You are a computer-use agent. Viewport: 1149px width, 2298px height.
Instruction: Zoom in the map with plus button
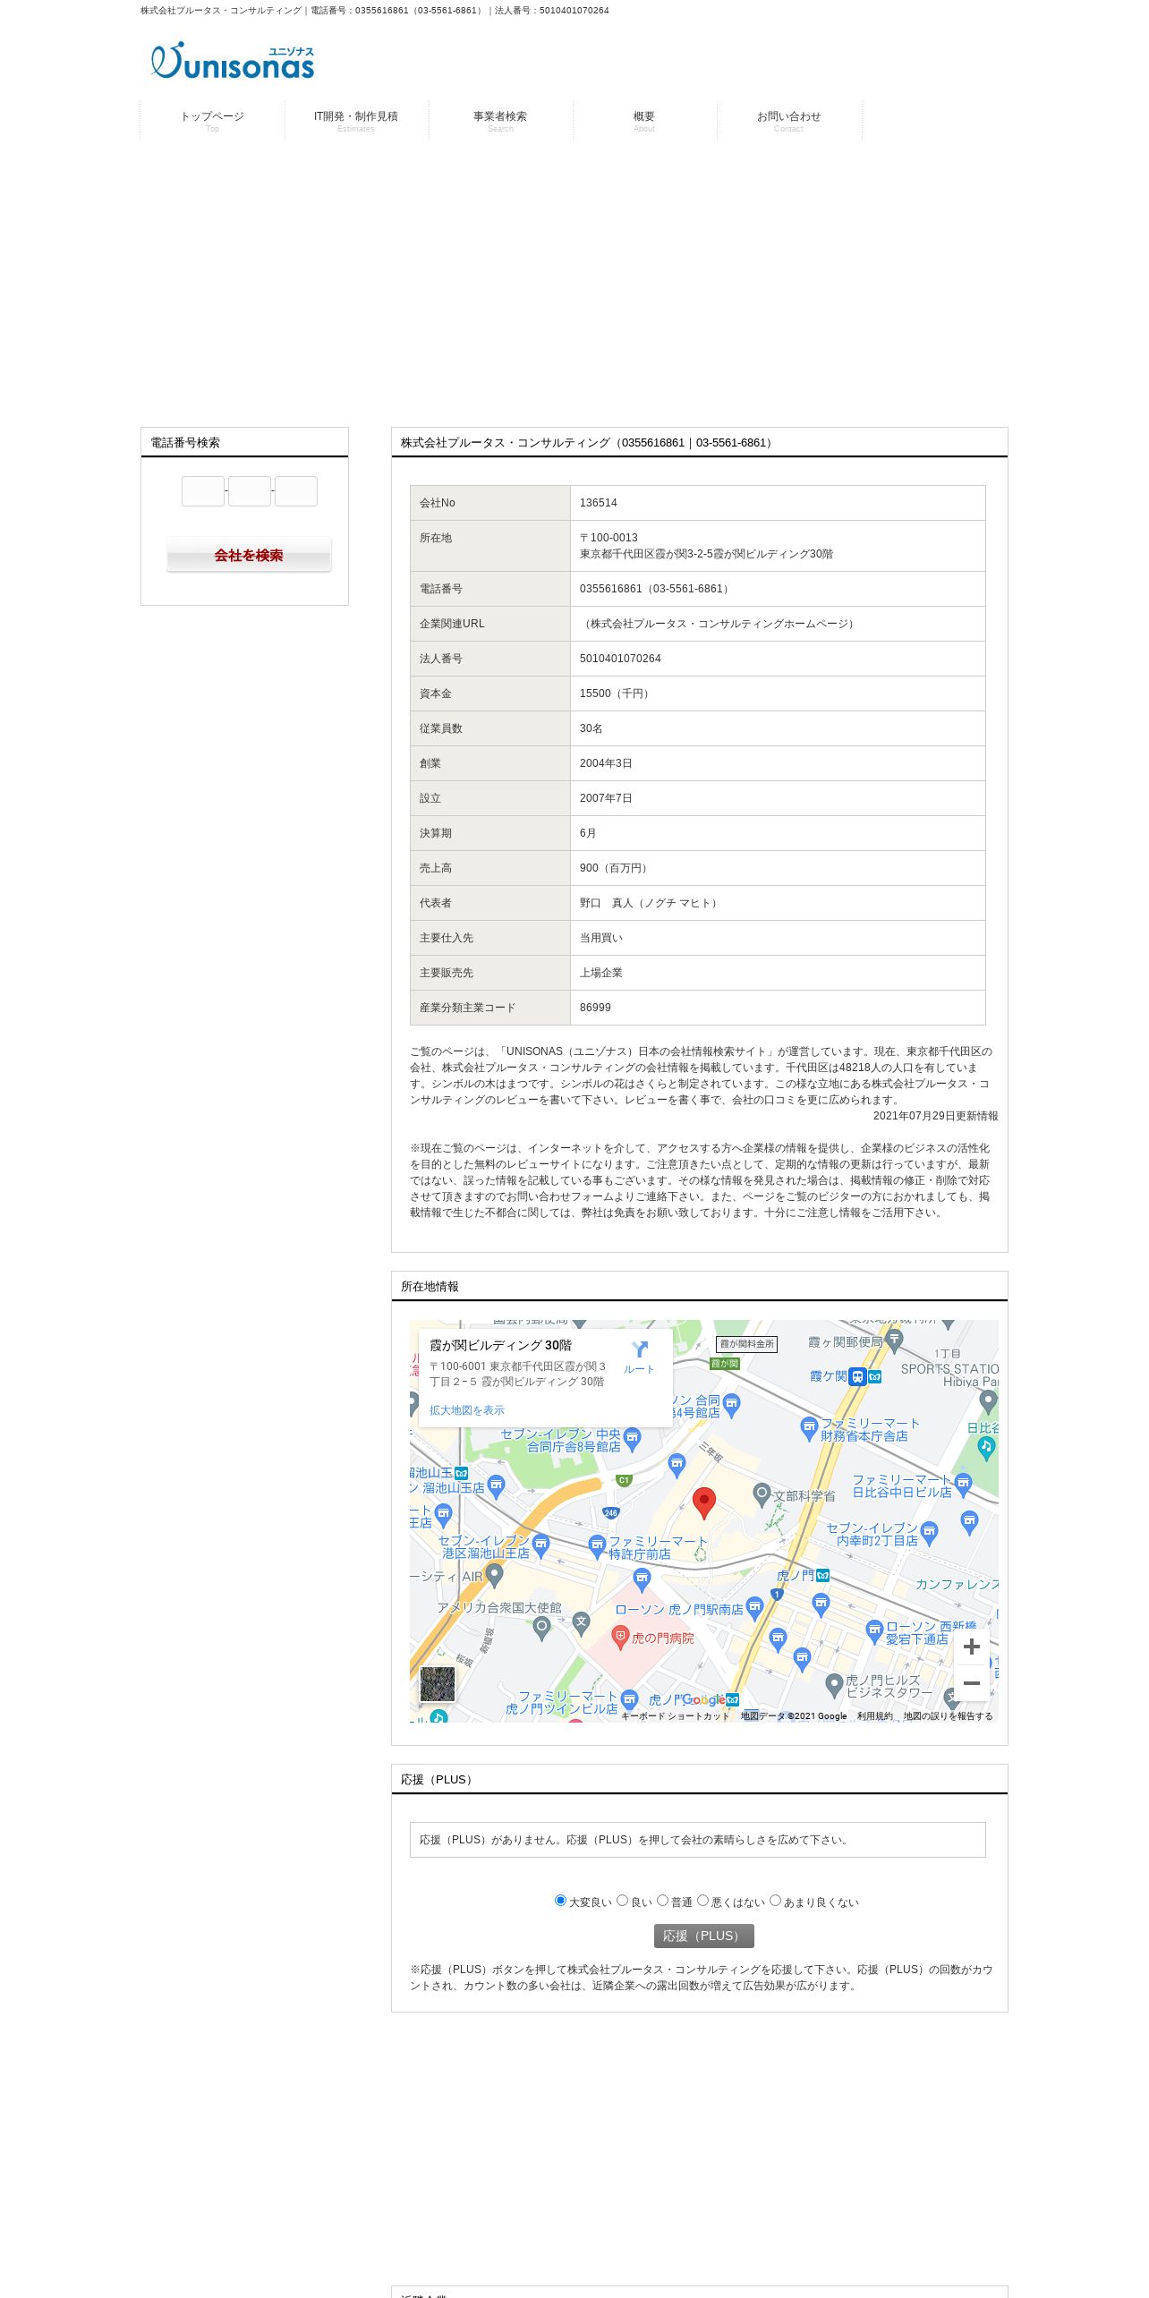pos(971,1647)
